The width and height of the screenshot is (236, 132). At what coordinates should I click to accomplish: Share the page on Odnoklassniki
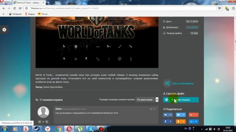[181, 121]
